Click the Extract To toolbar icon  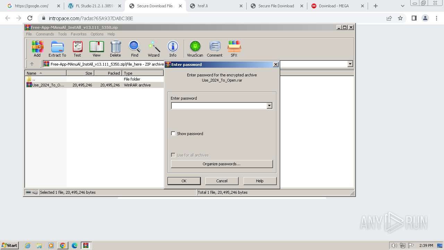click(x=57, y=49)
